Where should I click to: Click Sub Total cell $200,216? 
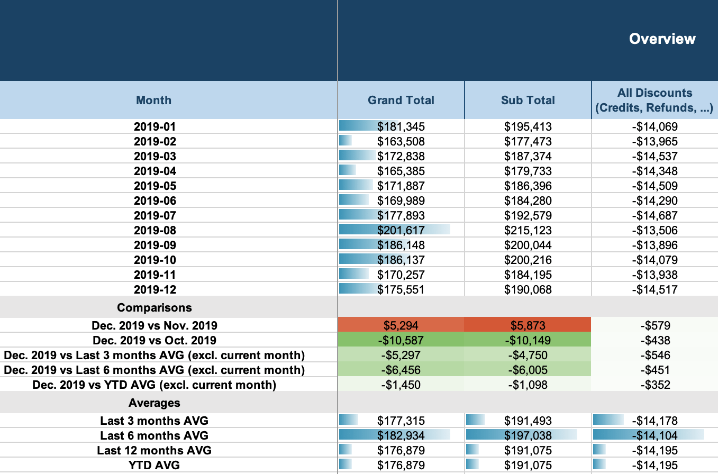(528, 260)
